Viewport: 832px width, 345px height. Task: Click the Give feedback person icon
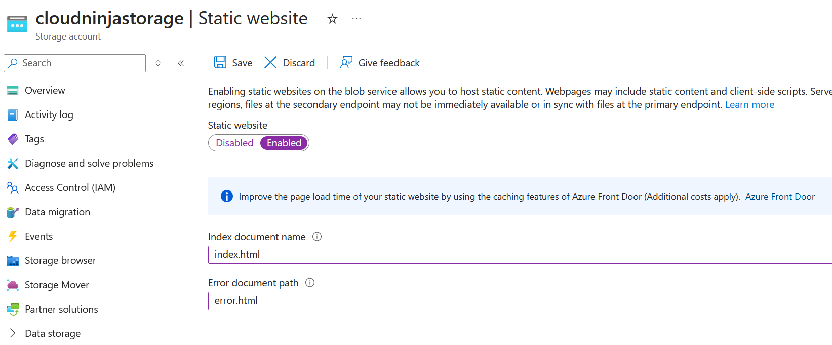346,62
